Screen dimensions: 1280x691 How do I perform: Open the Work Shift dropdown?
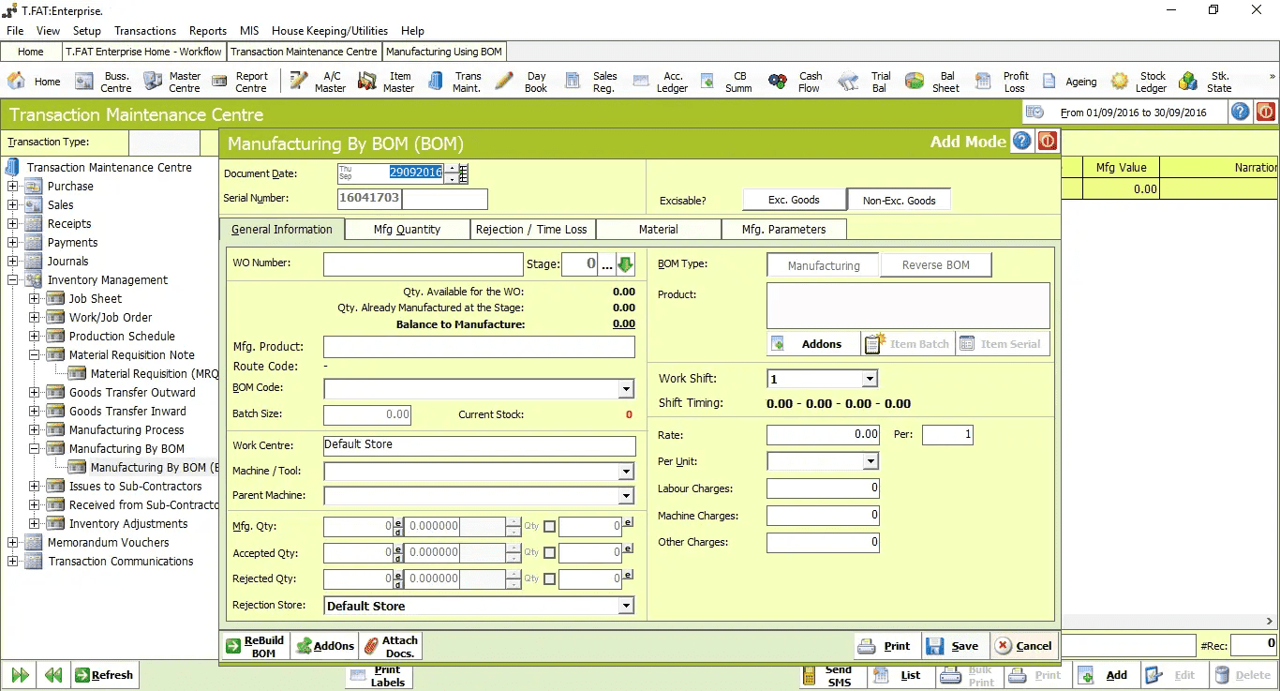[x=870, y=379]
